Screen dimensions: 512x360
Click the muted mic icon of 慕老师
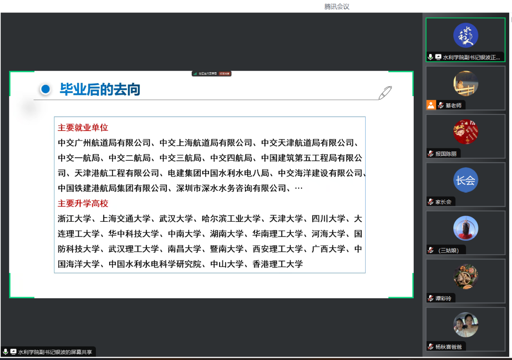coord(440,105)
